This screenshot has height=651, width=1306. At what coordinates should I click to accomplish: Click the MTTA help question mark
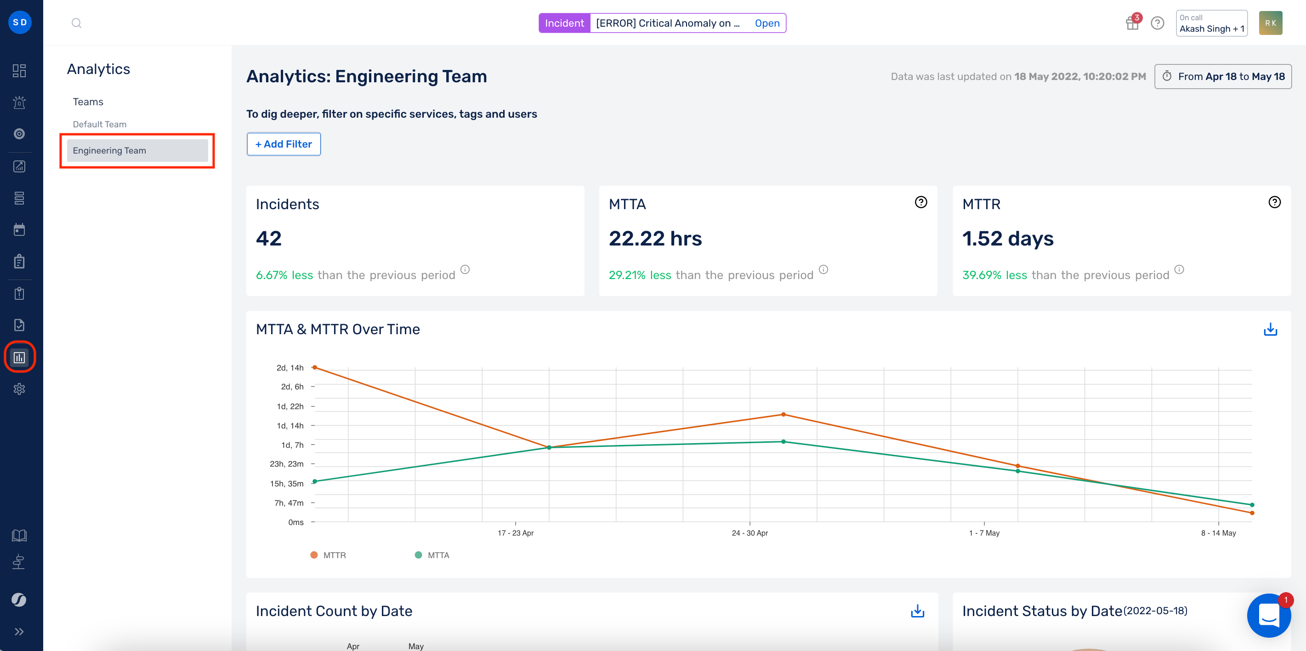921,202
